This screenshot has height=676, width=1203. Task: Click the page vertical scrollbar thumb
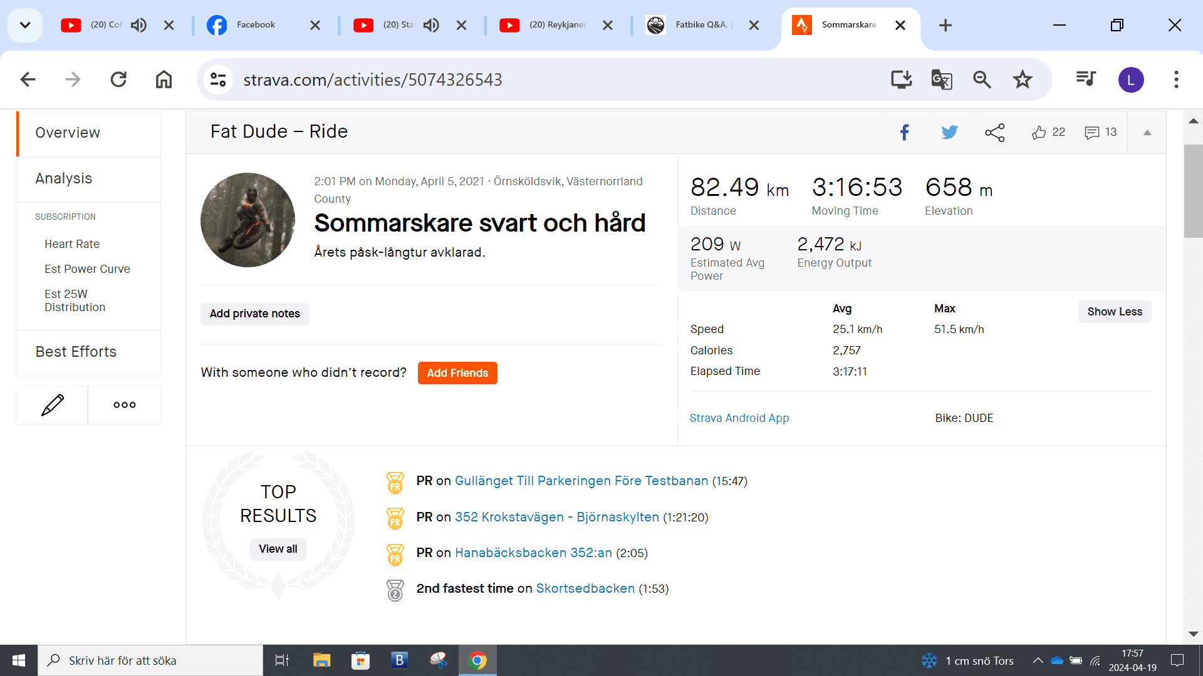coord(1193,191)
